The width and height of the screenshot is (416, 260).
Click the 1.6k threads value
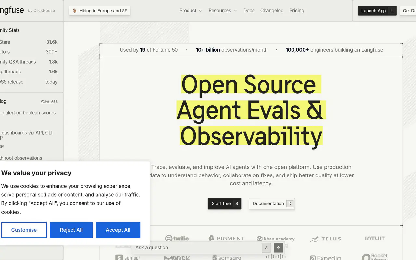click(53, 71)
